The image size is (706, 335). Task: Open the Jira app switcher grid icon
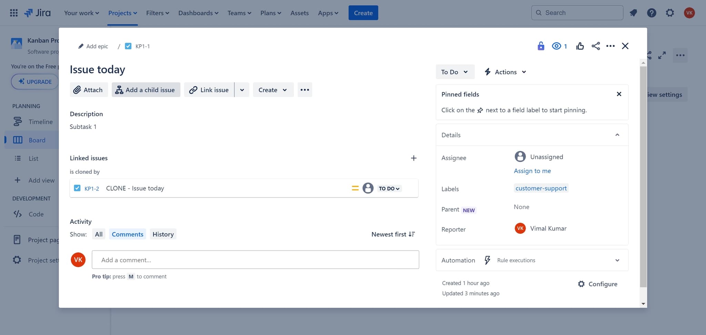click(x=14, y=13)
